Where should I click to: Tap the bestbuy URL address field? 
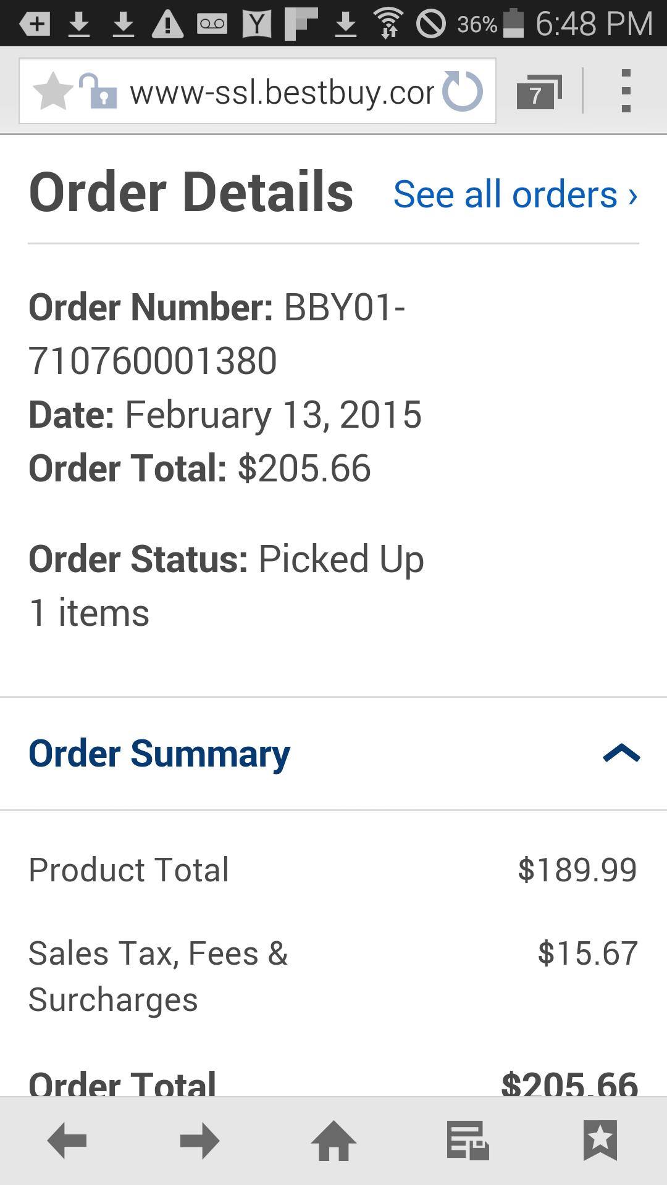tap(282, 93)
